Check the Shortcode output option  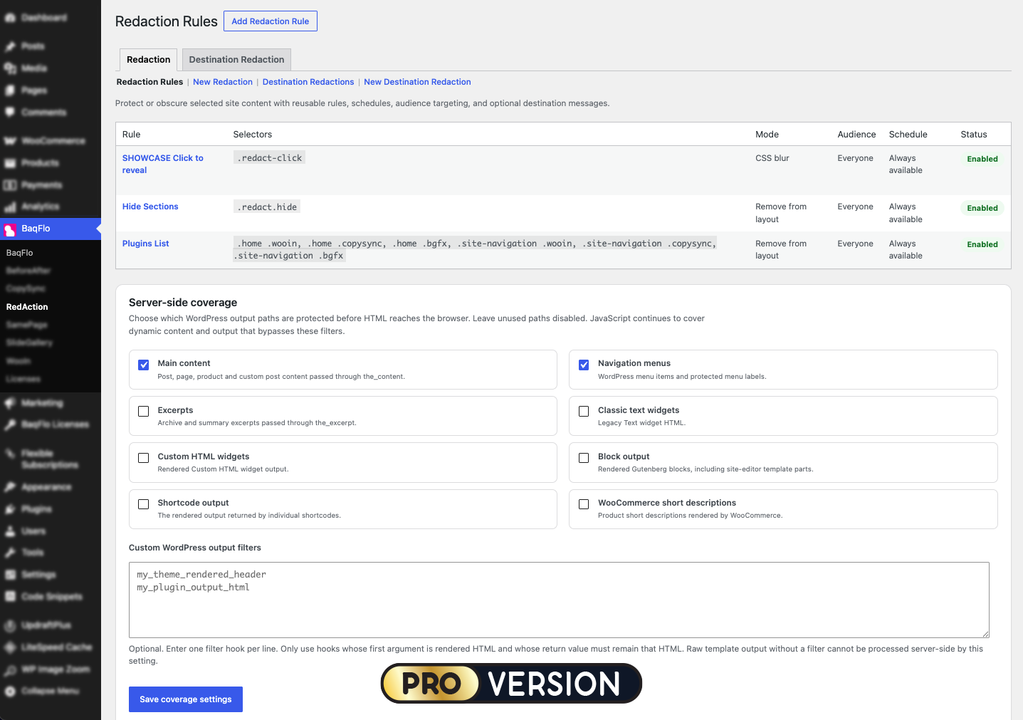click(144, 504)
